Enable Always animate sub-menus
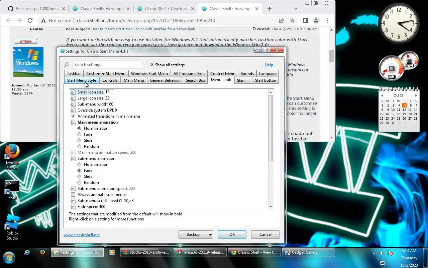Image resolution: width=428 pixels, height=268 pixels. coord(73,195)
